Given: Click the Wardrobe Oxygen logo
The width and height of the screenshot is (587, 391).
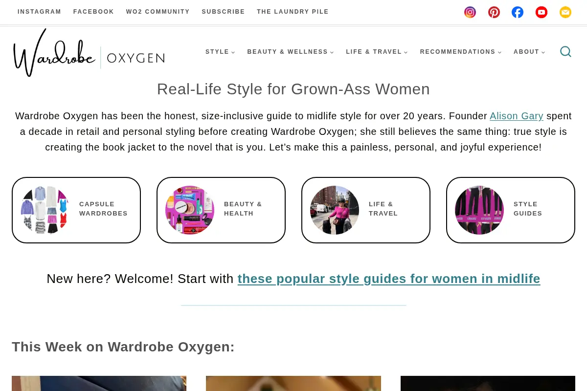Looking at the screenshot, I should (89, 52).
